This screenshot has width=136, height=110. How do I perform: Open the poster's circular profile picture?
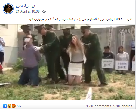(x=8, y=9)
